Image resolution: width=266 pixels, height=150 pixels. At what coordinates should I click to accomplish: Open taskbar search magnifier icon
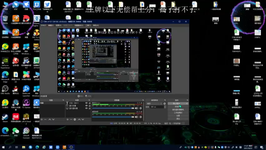(x=10, y=147)
